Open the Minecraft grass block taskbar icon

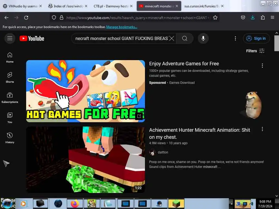coord(176,204)
